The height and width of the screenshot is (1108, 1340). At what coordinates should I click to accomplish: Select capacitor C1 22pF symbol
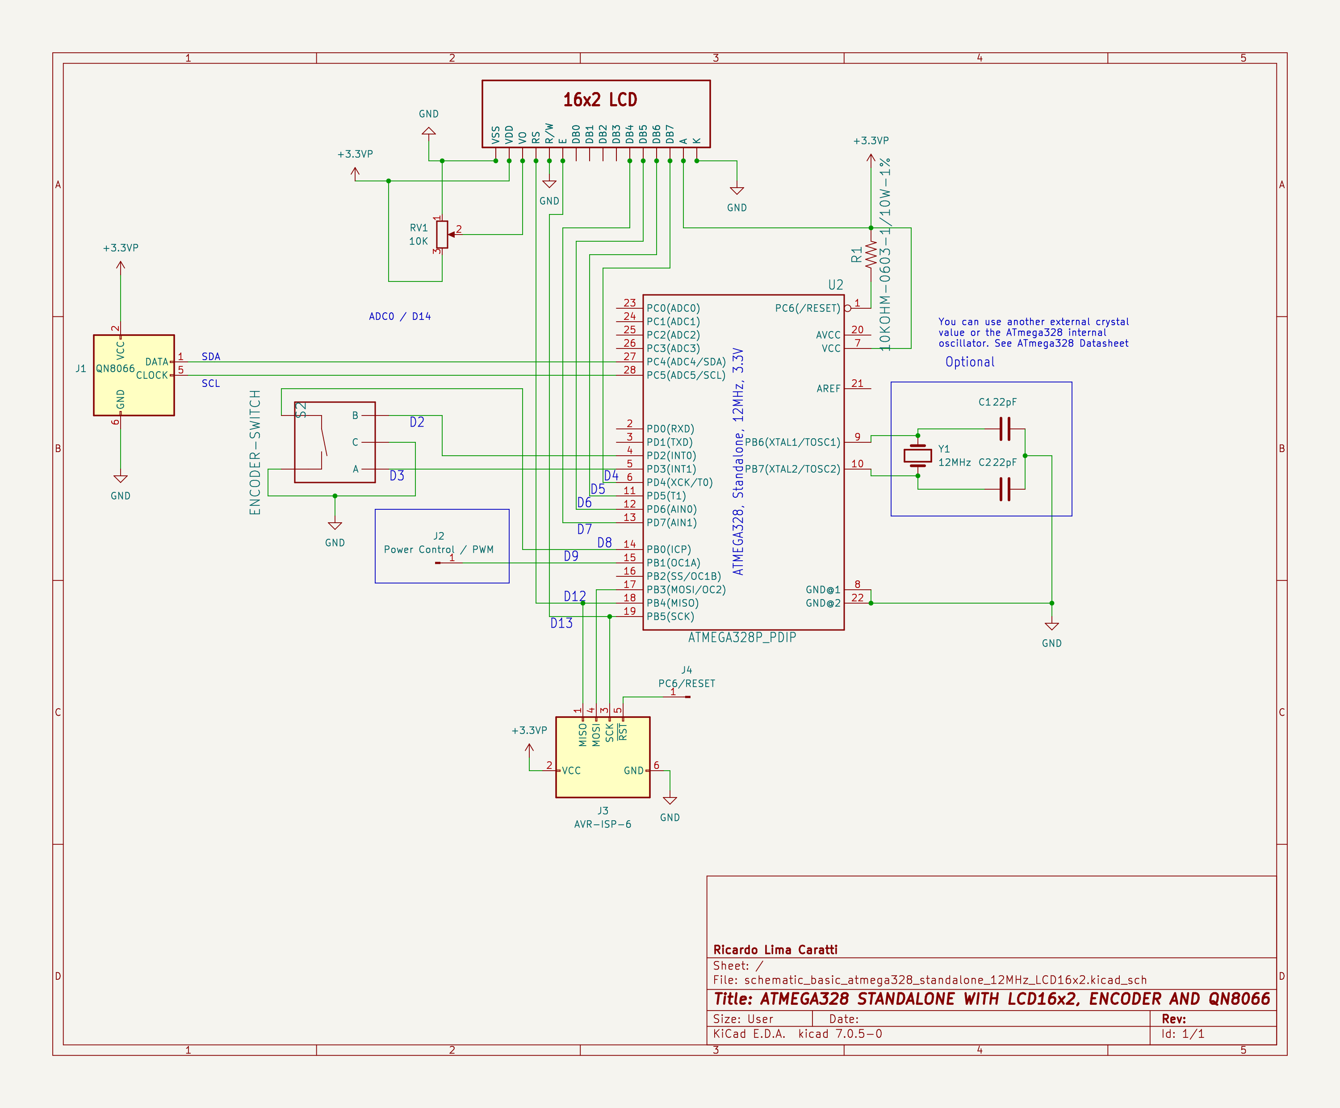coord(1005,429)
